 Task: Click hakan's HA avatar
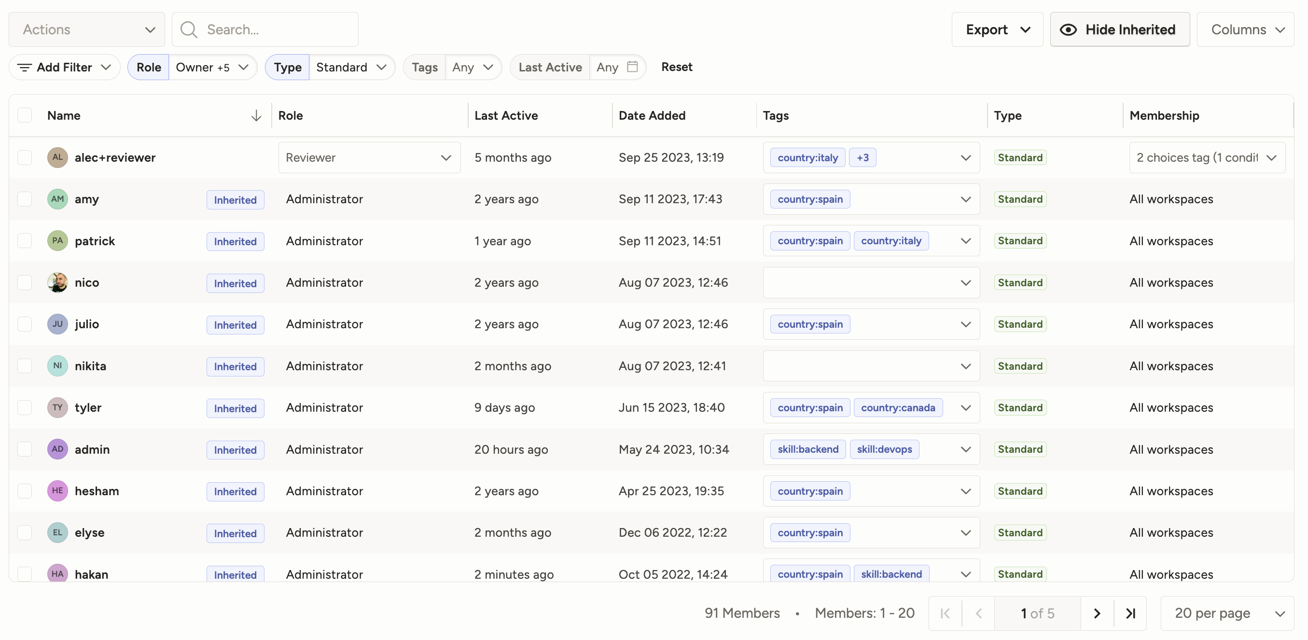tap(57, 574)
